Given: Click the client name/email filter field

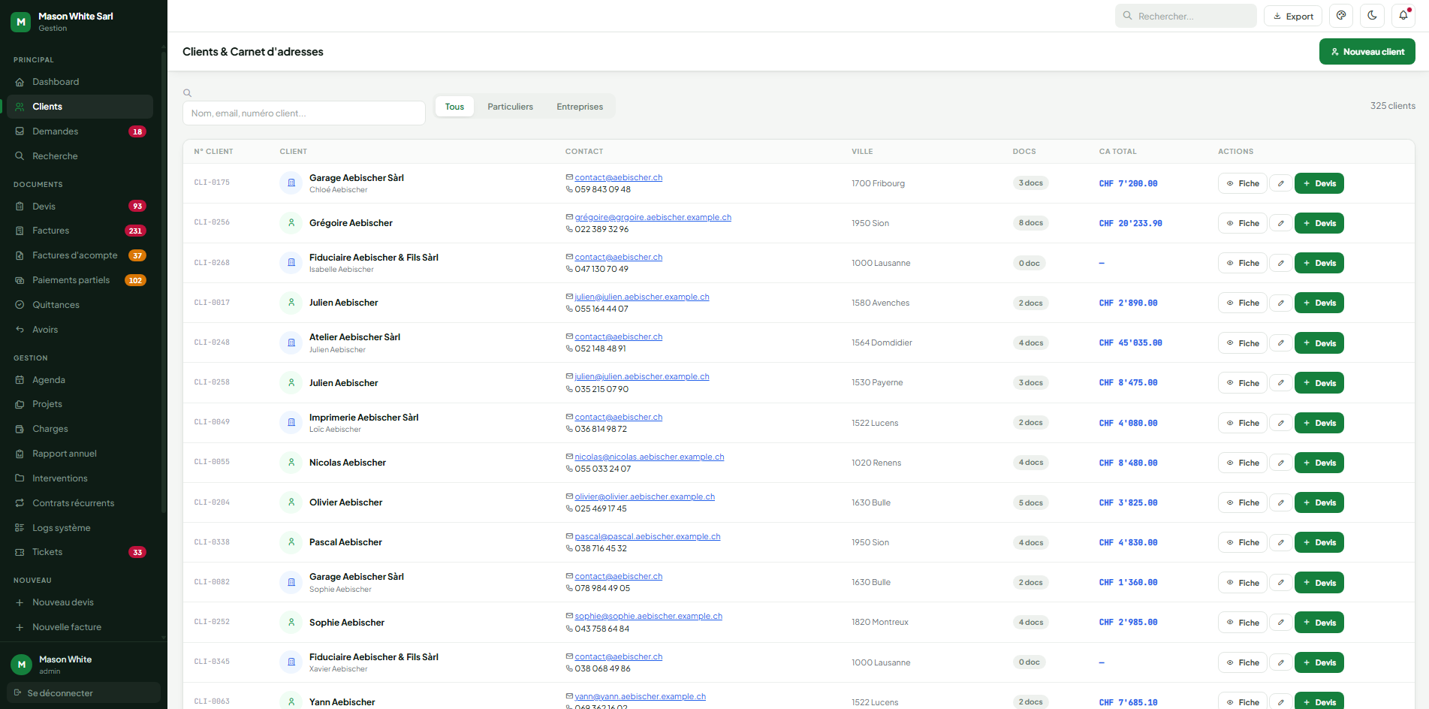Looking at the screenshot, I should (304, 113).
